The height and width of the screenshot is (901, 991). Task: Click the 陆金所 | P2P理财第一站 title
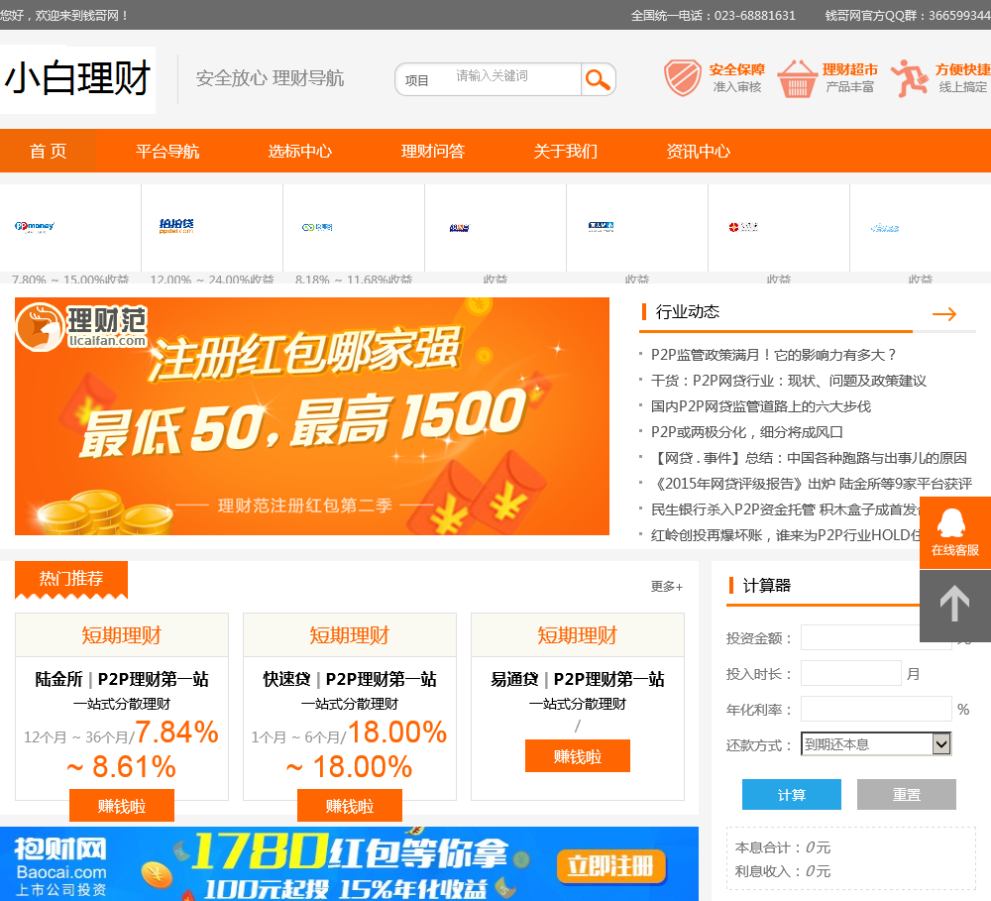click(122, 679)
